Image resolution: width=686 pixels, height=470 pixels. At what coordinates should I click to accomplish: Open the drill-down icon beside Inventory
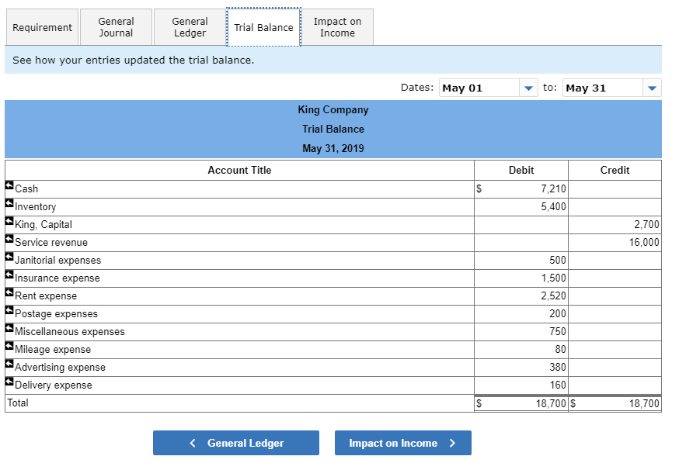pyautogui.click(x=9, y=202)
